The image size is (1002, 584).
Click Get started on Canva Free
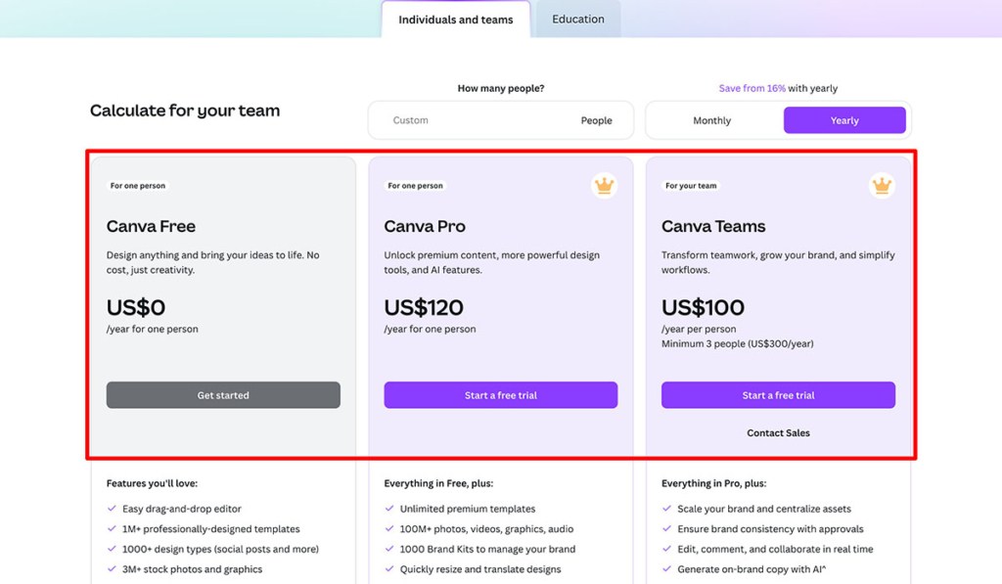click(x=223, y=394)
